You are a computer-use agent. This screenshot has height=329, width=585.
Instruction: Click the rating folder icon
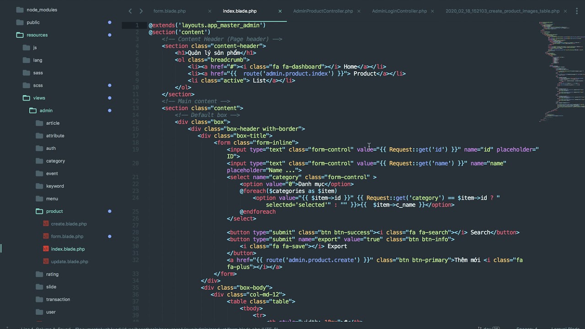point(39,274)
